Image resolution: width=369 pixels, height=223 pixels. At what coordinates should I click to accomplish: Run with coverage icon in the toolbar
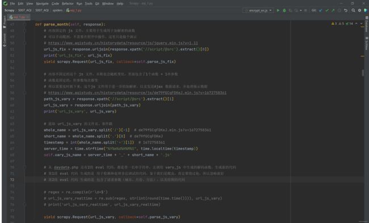291,10
